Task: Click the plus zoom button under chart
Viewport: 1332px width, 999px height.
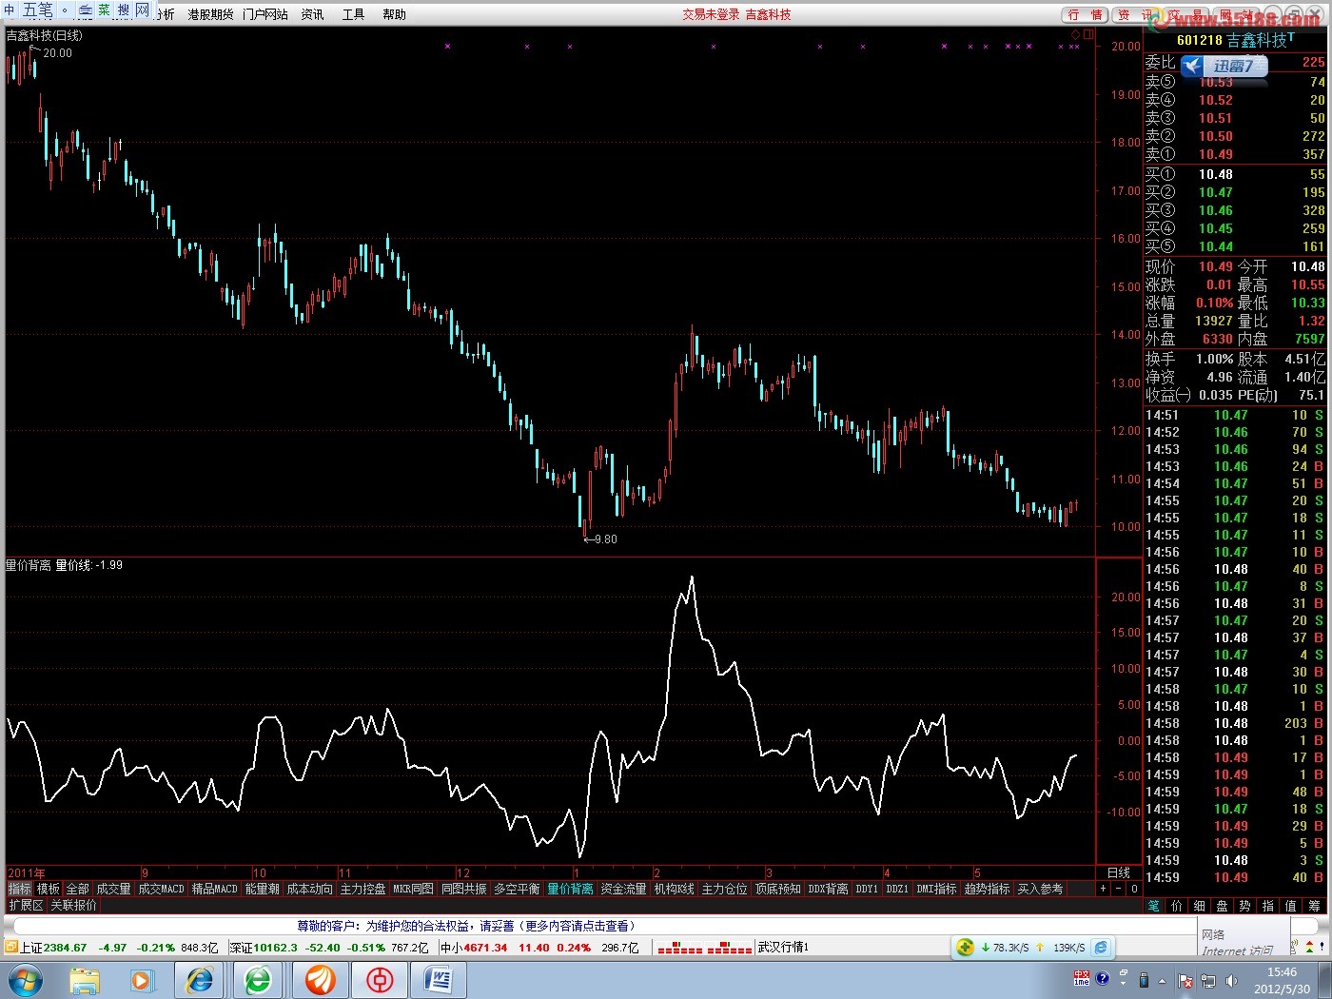Action: [1103, 889]
